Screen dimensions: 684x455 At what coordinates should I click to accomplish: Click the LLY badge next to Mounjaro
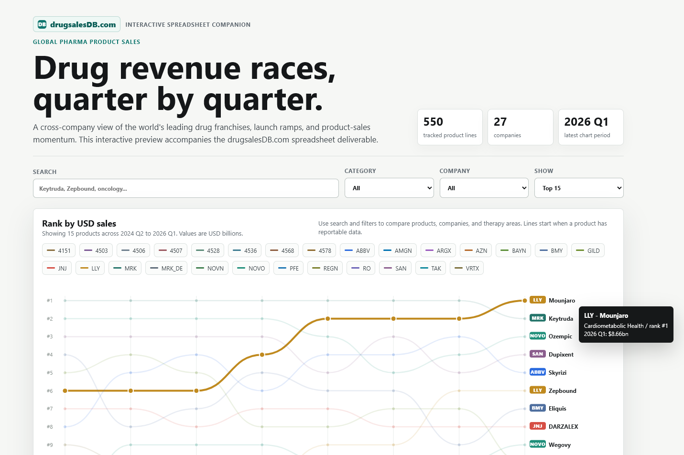click(538, 300)
